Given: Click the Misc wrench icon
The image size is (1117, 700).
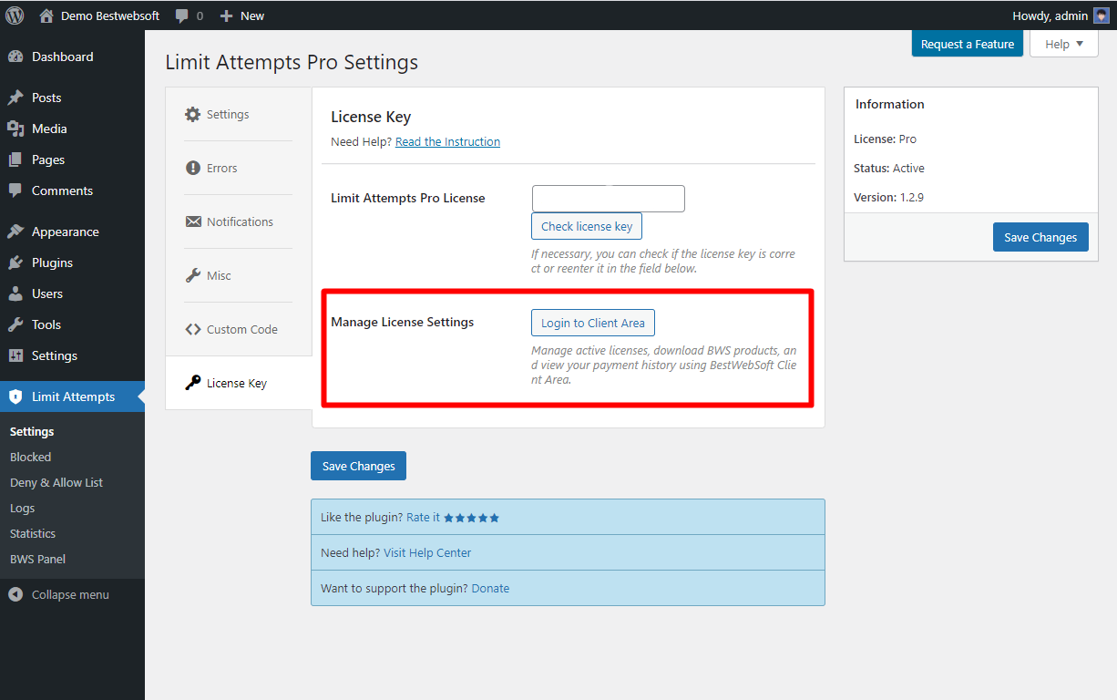Looking at the screenshot, I should 192,275.
